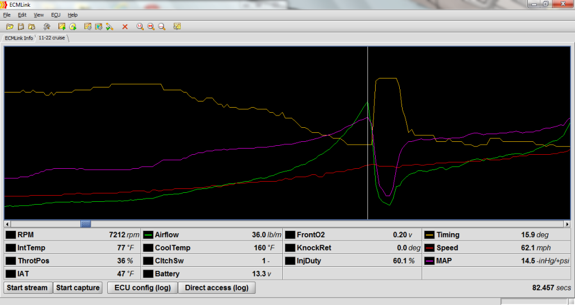Click the 1:1 zoom magnifier icon
The height and width of the screenshot is (305, 575).
tap(140, 27)
